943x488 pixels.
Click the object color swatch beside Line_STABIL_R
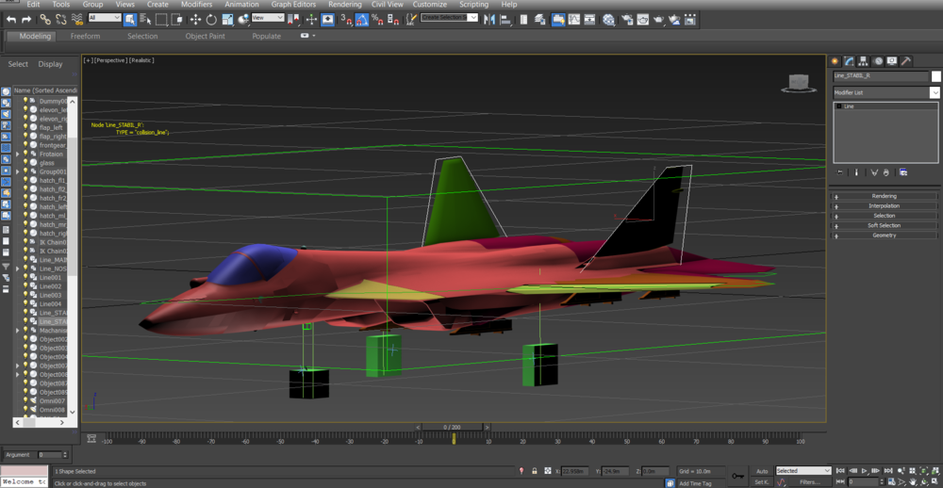point(935,75)
